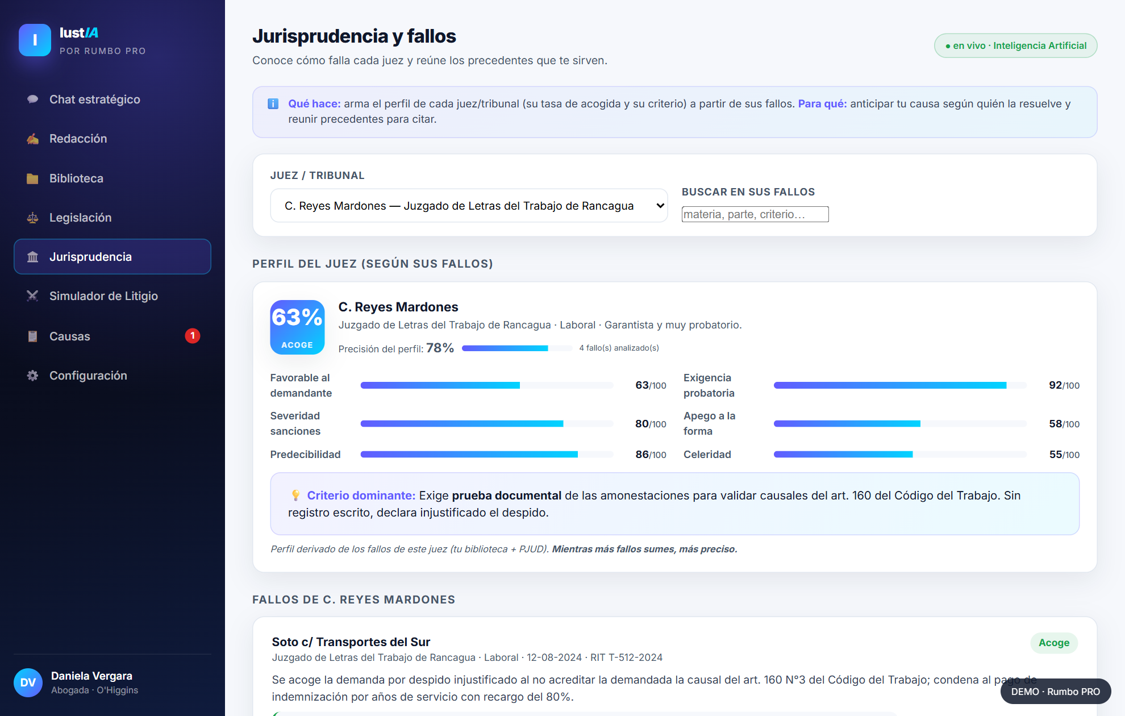Click the Severidad sanciones bar

click(x=487, y=424)
